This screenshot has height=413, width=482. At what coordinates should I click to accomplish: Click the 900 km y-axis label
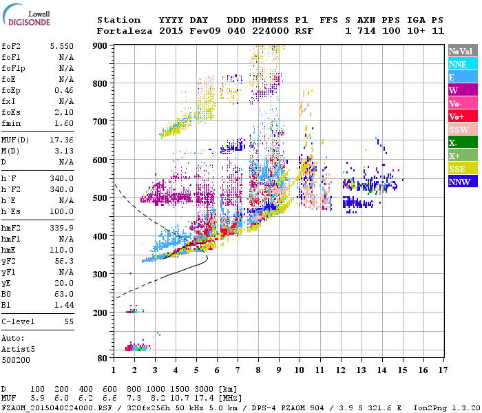(x=100, y=46)
